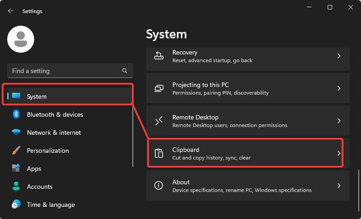This screenshot has width=361, height=219.
Task: Open Remote Desktop settings entry
Action: point(248,121)
